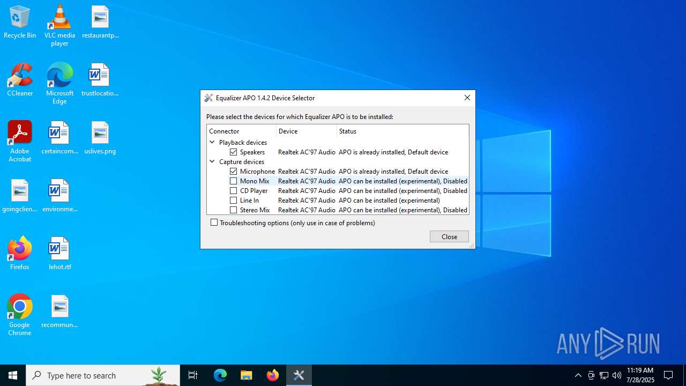
Task: Open the Adobe Acrobat desktop shortcut
Action: click(x=20, y=142)
